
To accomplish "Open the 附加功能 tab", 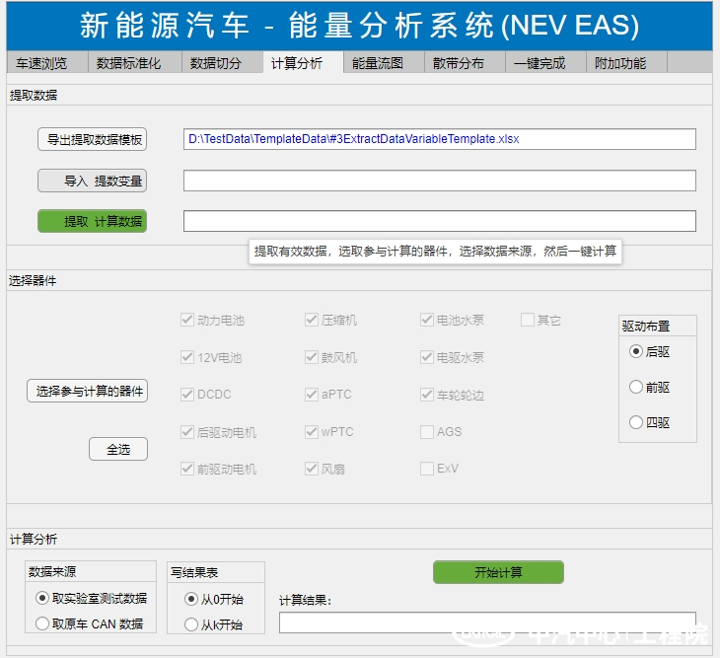I will click(620, 63).
